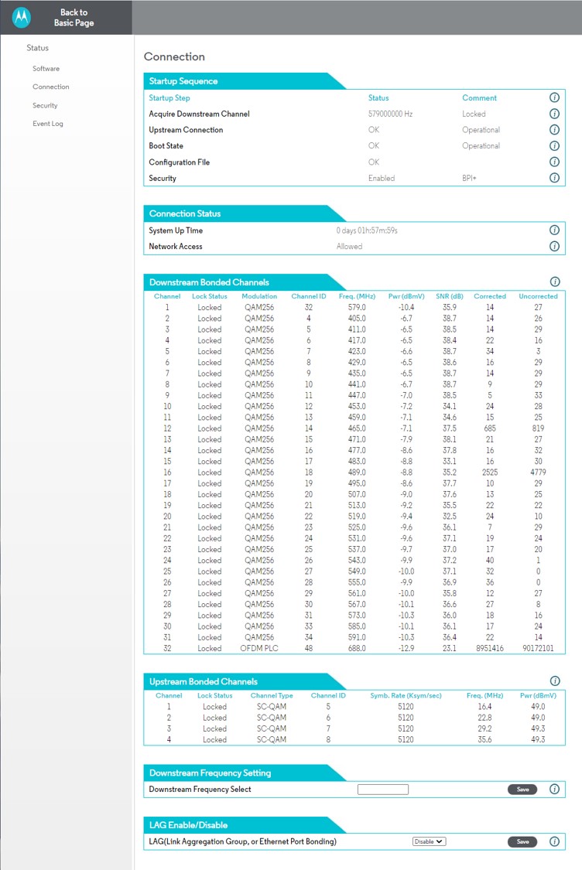Click the Motorola logo icon
Viewport: 582px width, 870px height.
(22, 17)
